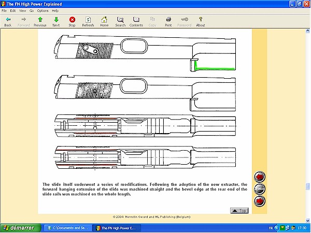Click the red Stop icon
311x233 pixels.
72,20
